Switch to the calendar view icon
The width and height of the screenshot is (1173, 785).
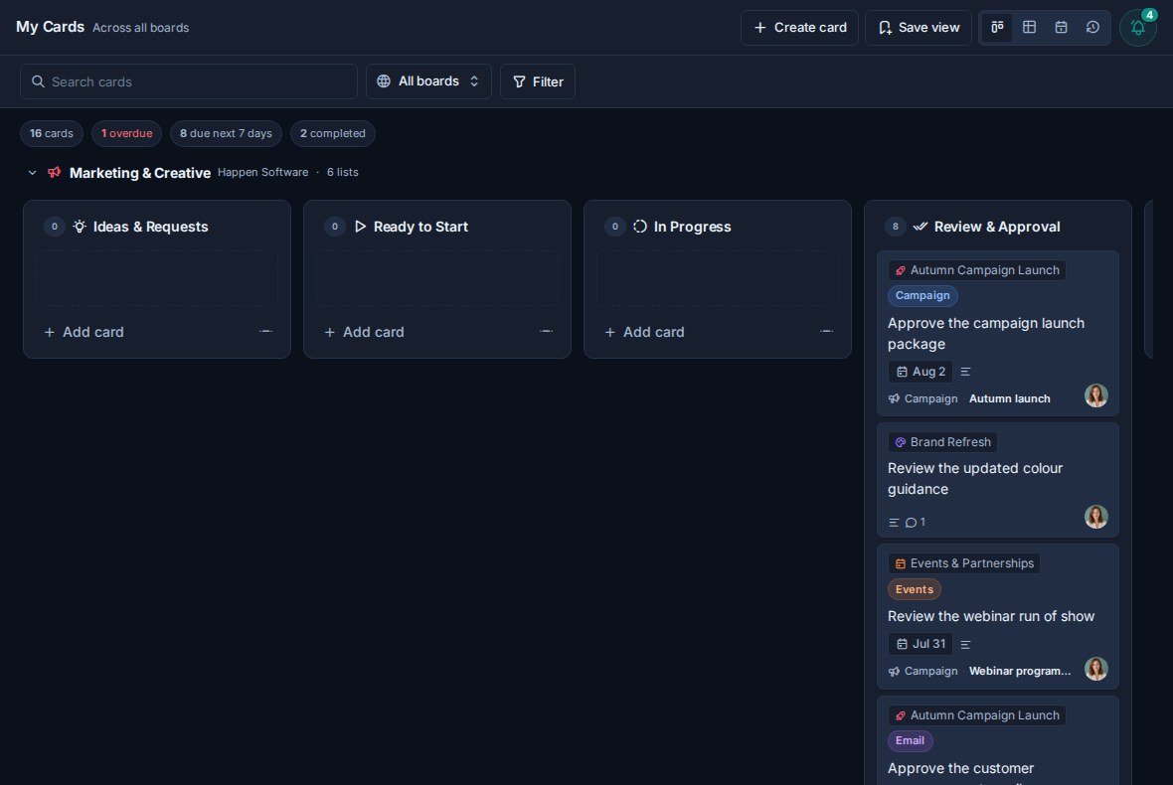tap(1061, 28)
